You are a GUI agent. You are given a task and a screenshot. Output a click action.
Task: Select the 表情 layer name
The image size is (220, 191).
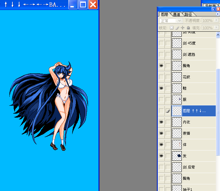click(x=186, y=133)
